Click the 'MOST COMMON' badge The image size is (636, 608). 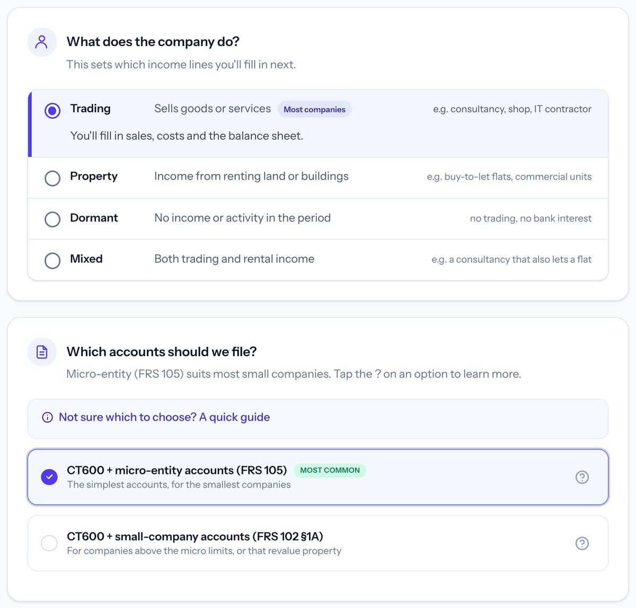pyautogui.click(x=330, y=470)
